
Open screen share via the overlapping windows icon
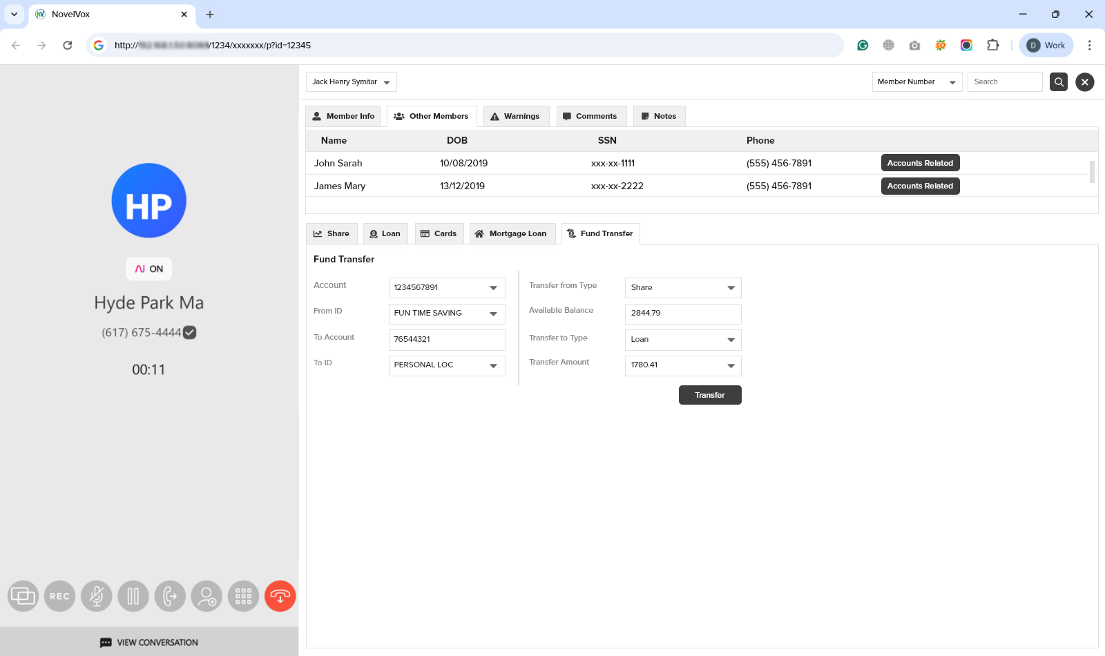23,596
